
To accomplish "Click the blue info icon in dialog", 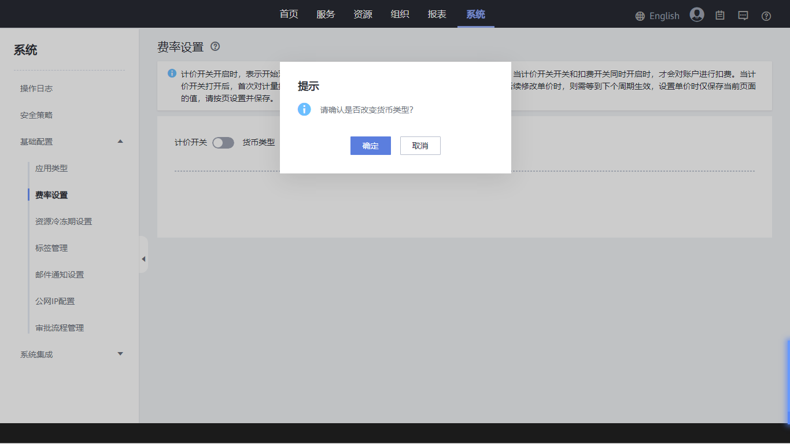I will [x=304, y=109].
